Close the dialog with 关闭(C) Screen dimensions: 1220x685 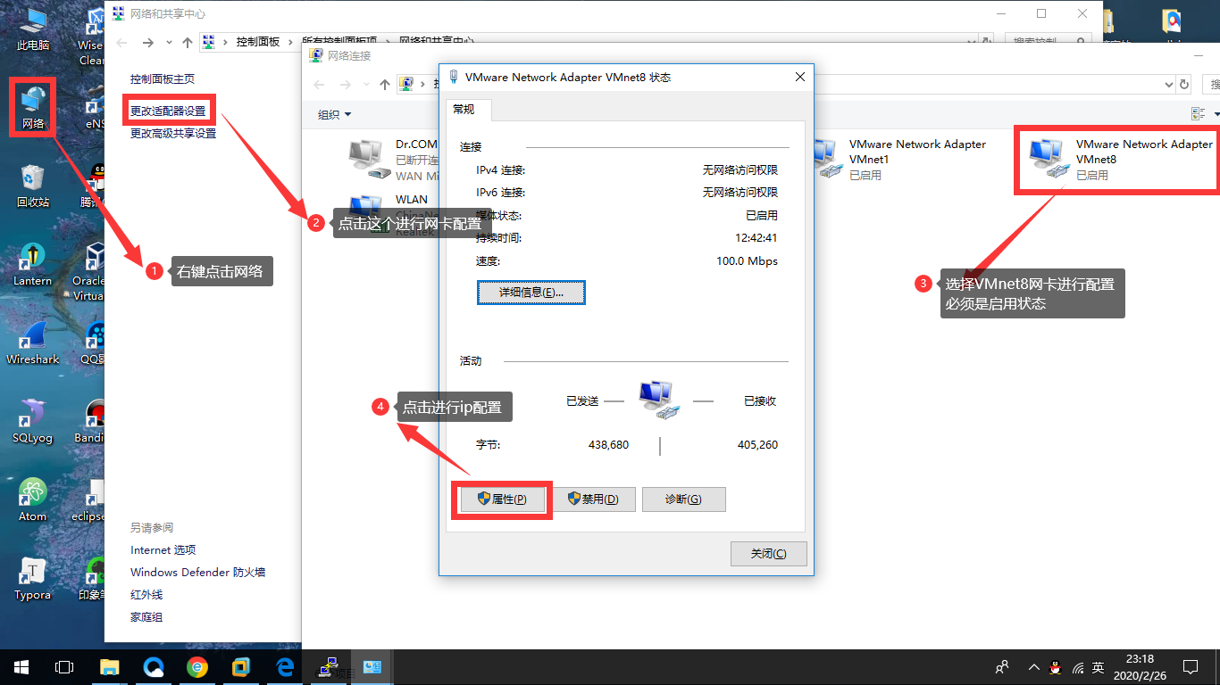pyautogui.click(x=768, y=554)
